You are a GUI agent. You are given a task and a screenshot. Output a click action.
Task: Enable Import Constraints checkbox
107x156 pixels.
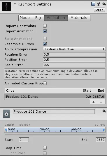(45, 26)
